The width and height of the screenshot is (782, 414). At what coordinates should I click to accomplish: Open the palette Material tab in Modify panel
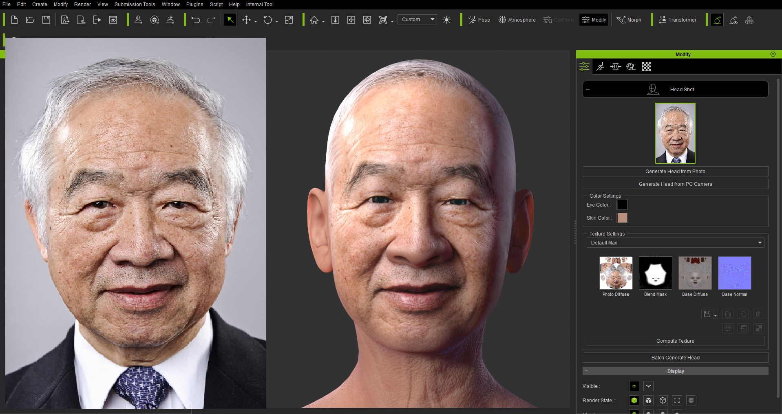(631, 66)
